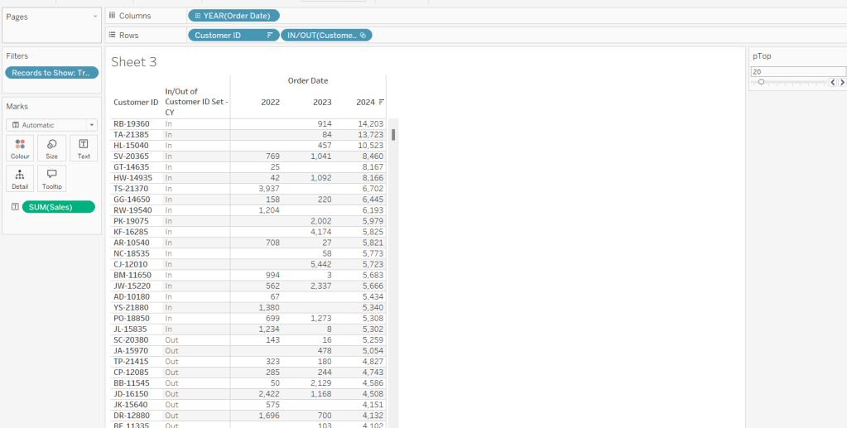This screenshot has height=428, width=847.
Task: Select the IN/OUT(Customer ID Set) pill
Action: point(326,36)
